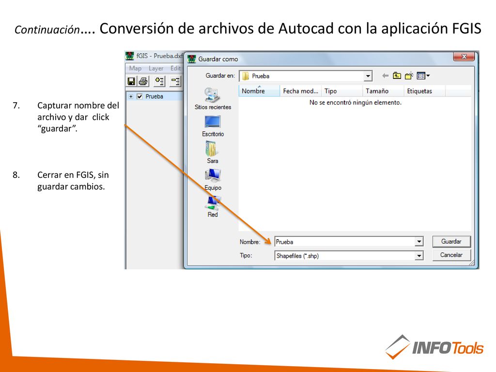The image size is (496, 372).
Task: Open Red network location
Action: click(x=213, y=206)
